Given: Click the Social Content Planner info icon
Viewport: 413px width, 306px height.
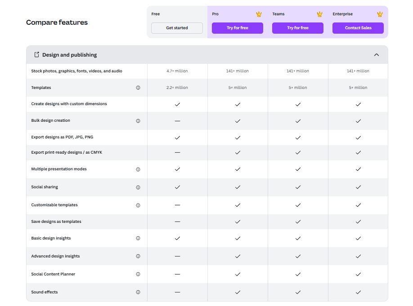Looking at the screenshot, I should (138, 274).
